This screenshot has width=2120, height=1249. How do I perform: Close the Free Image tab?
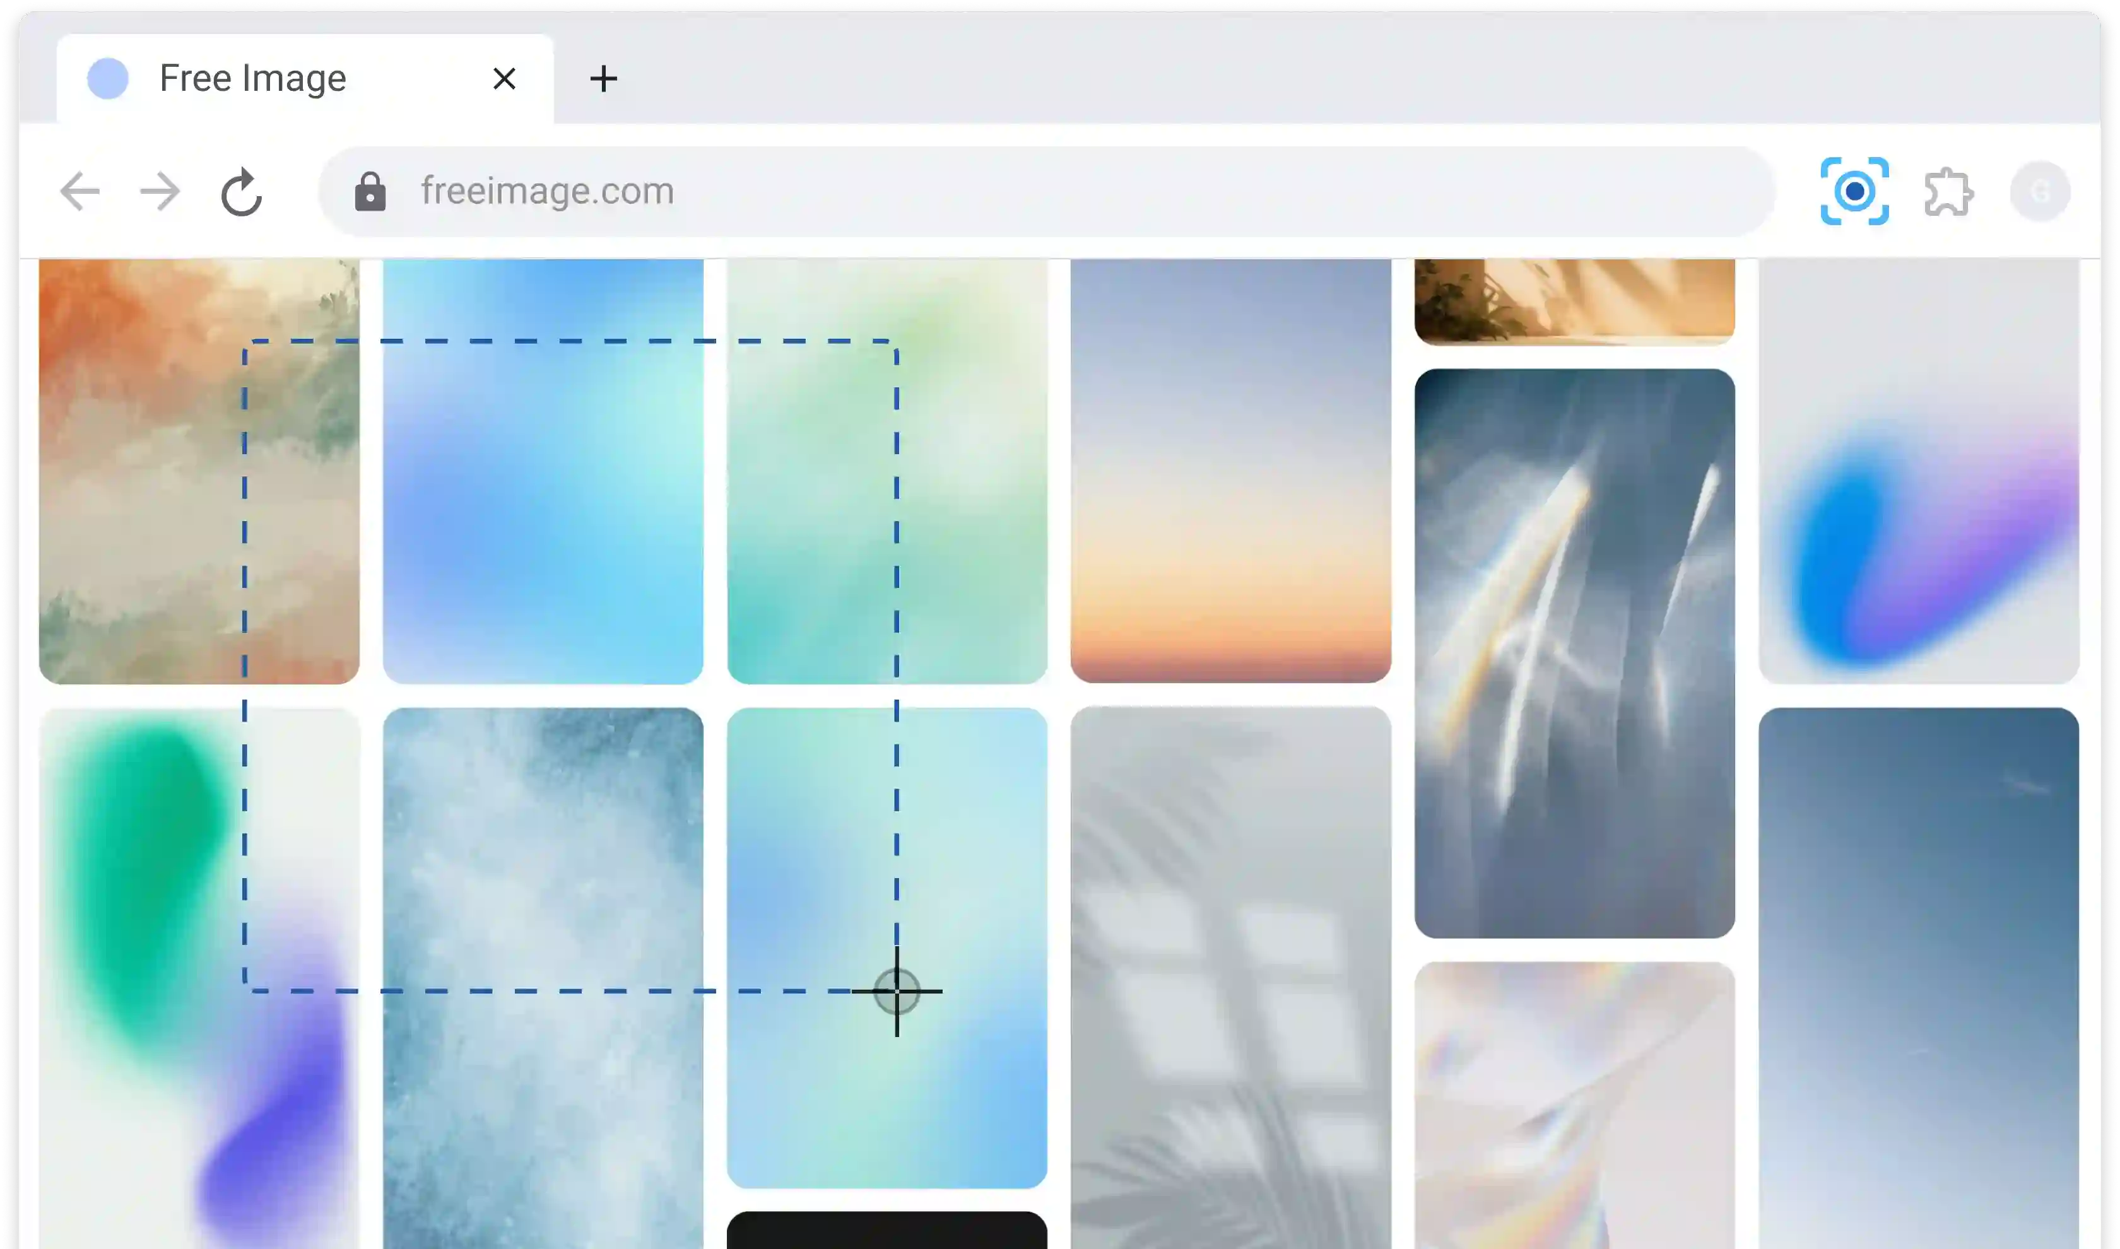(x=504, y=78)
